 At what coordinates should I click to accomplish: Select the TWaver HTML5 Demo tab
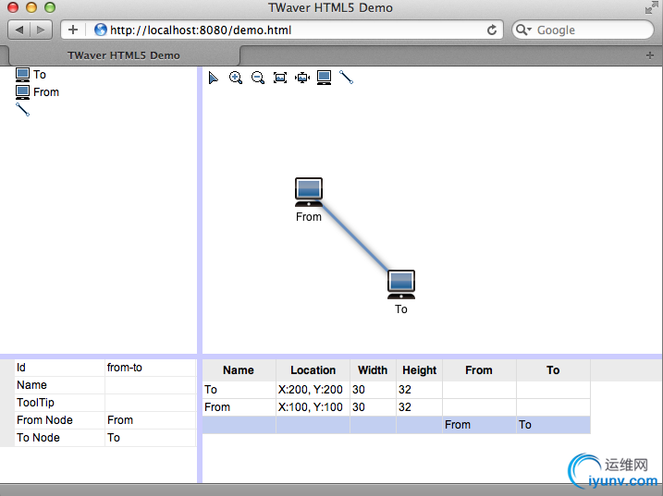coord(124,55)
